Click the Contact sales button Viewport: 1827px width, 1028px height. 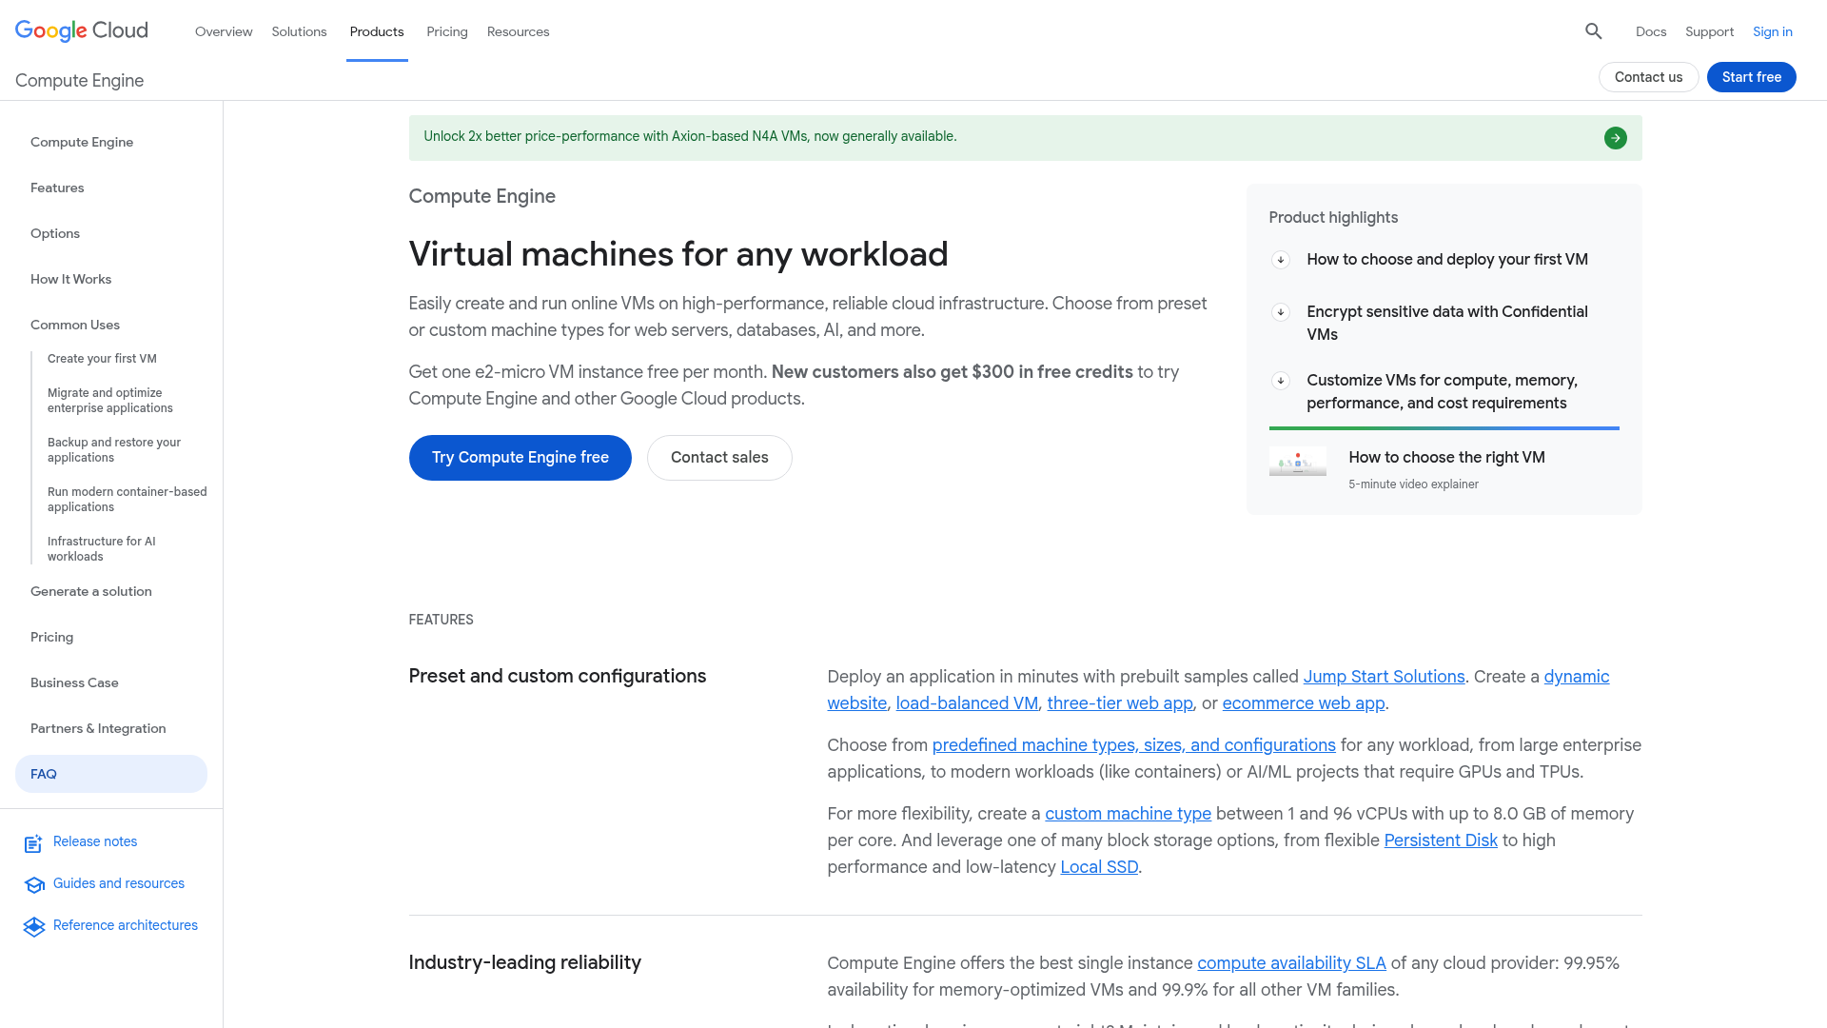[719, 457]
